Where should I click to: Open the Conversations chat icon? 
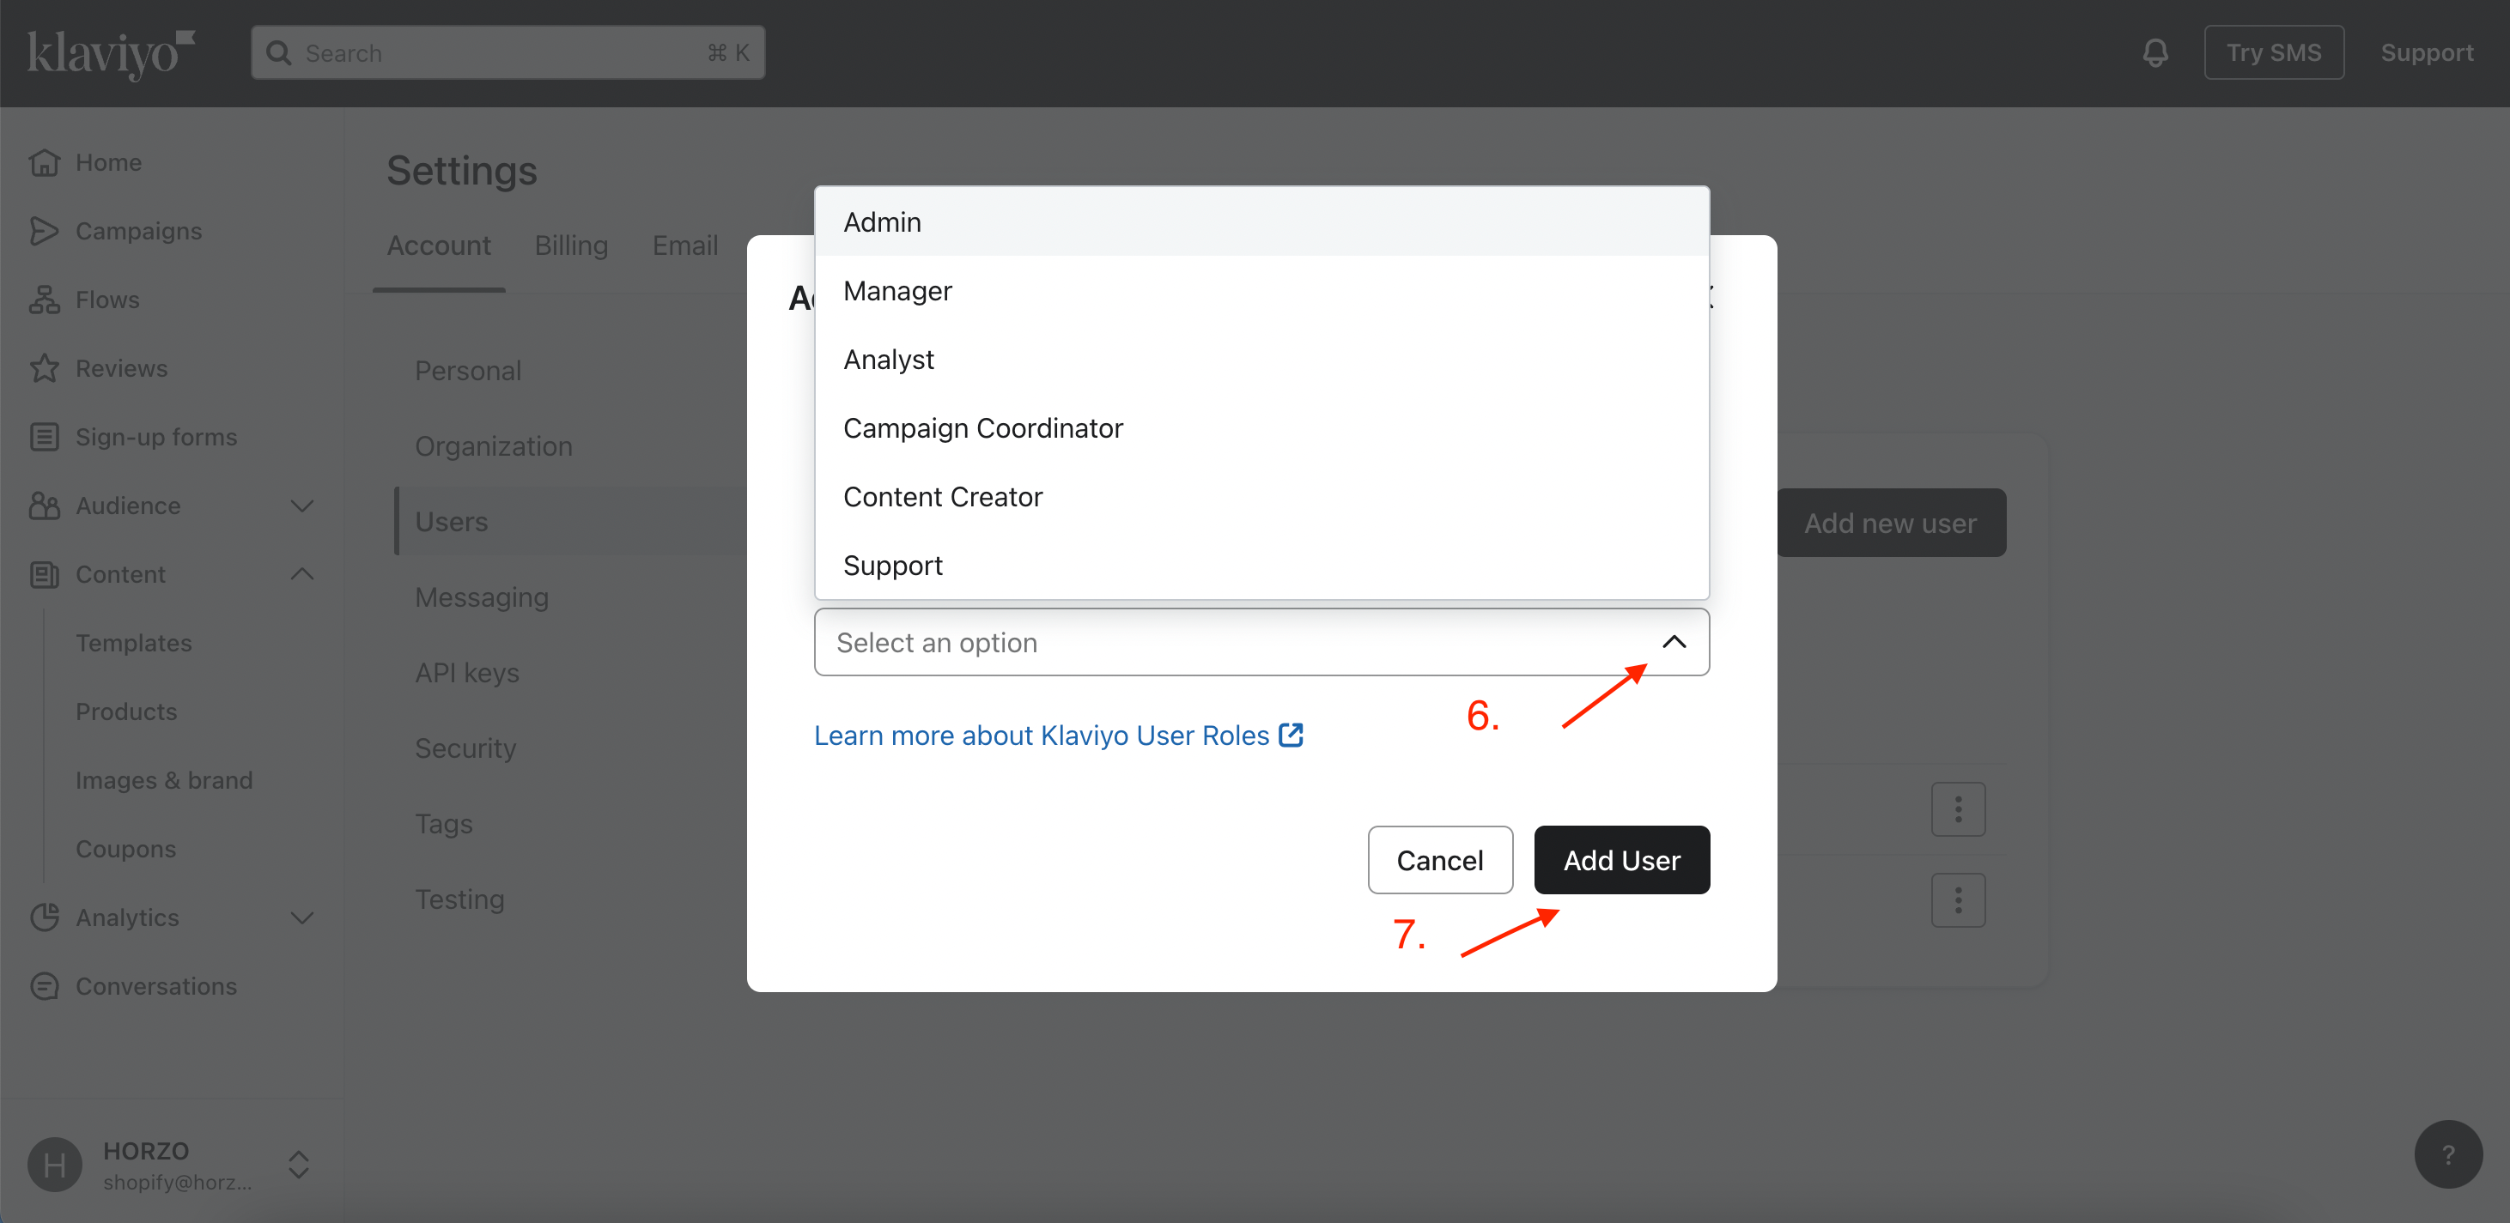tap(44, 986)
